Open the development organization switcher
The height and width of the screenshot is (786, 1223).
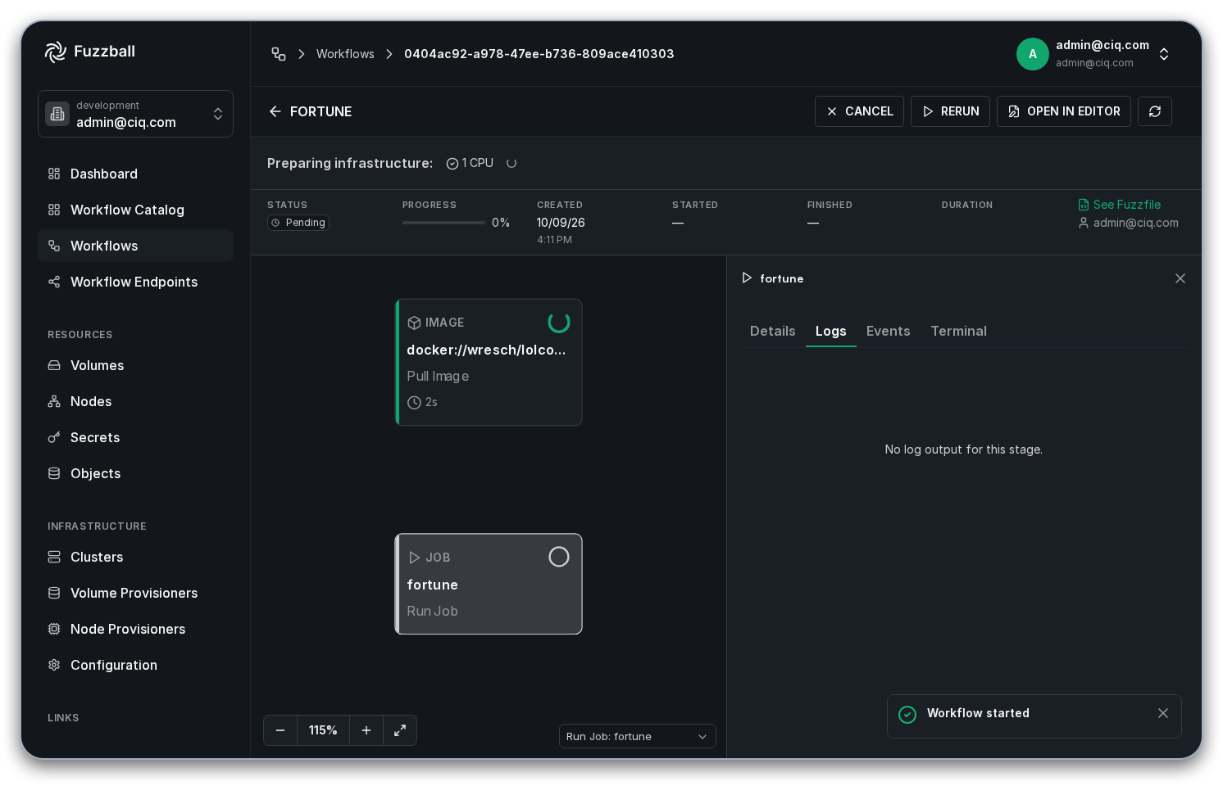135,114
